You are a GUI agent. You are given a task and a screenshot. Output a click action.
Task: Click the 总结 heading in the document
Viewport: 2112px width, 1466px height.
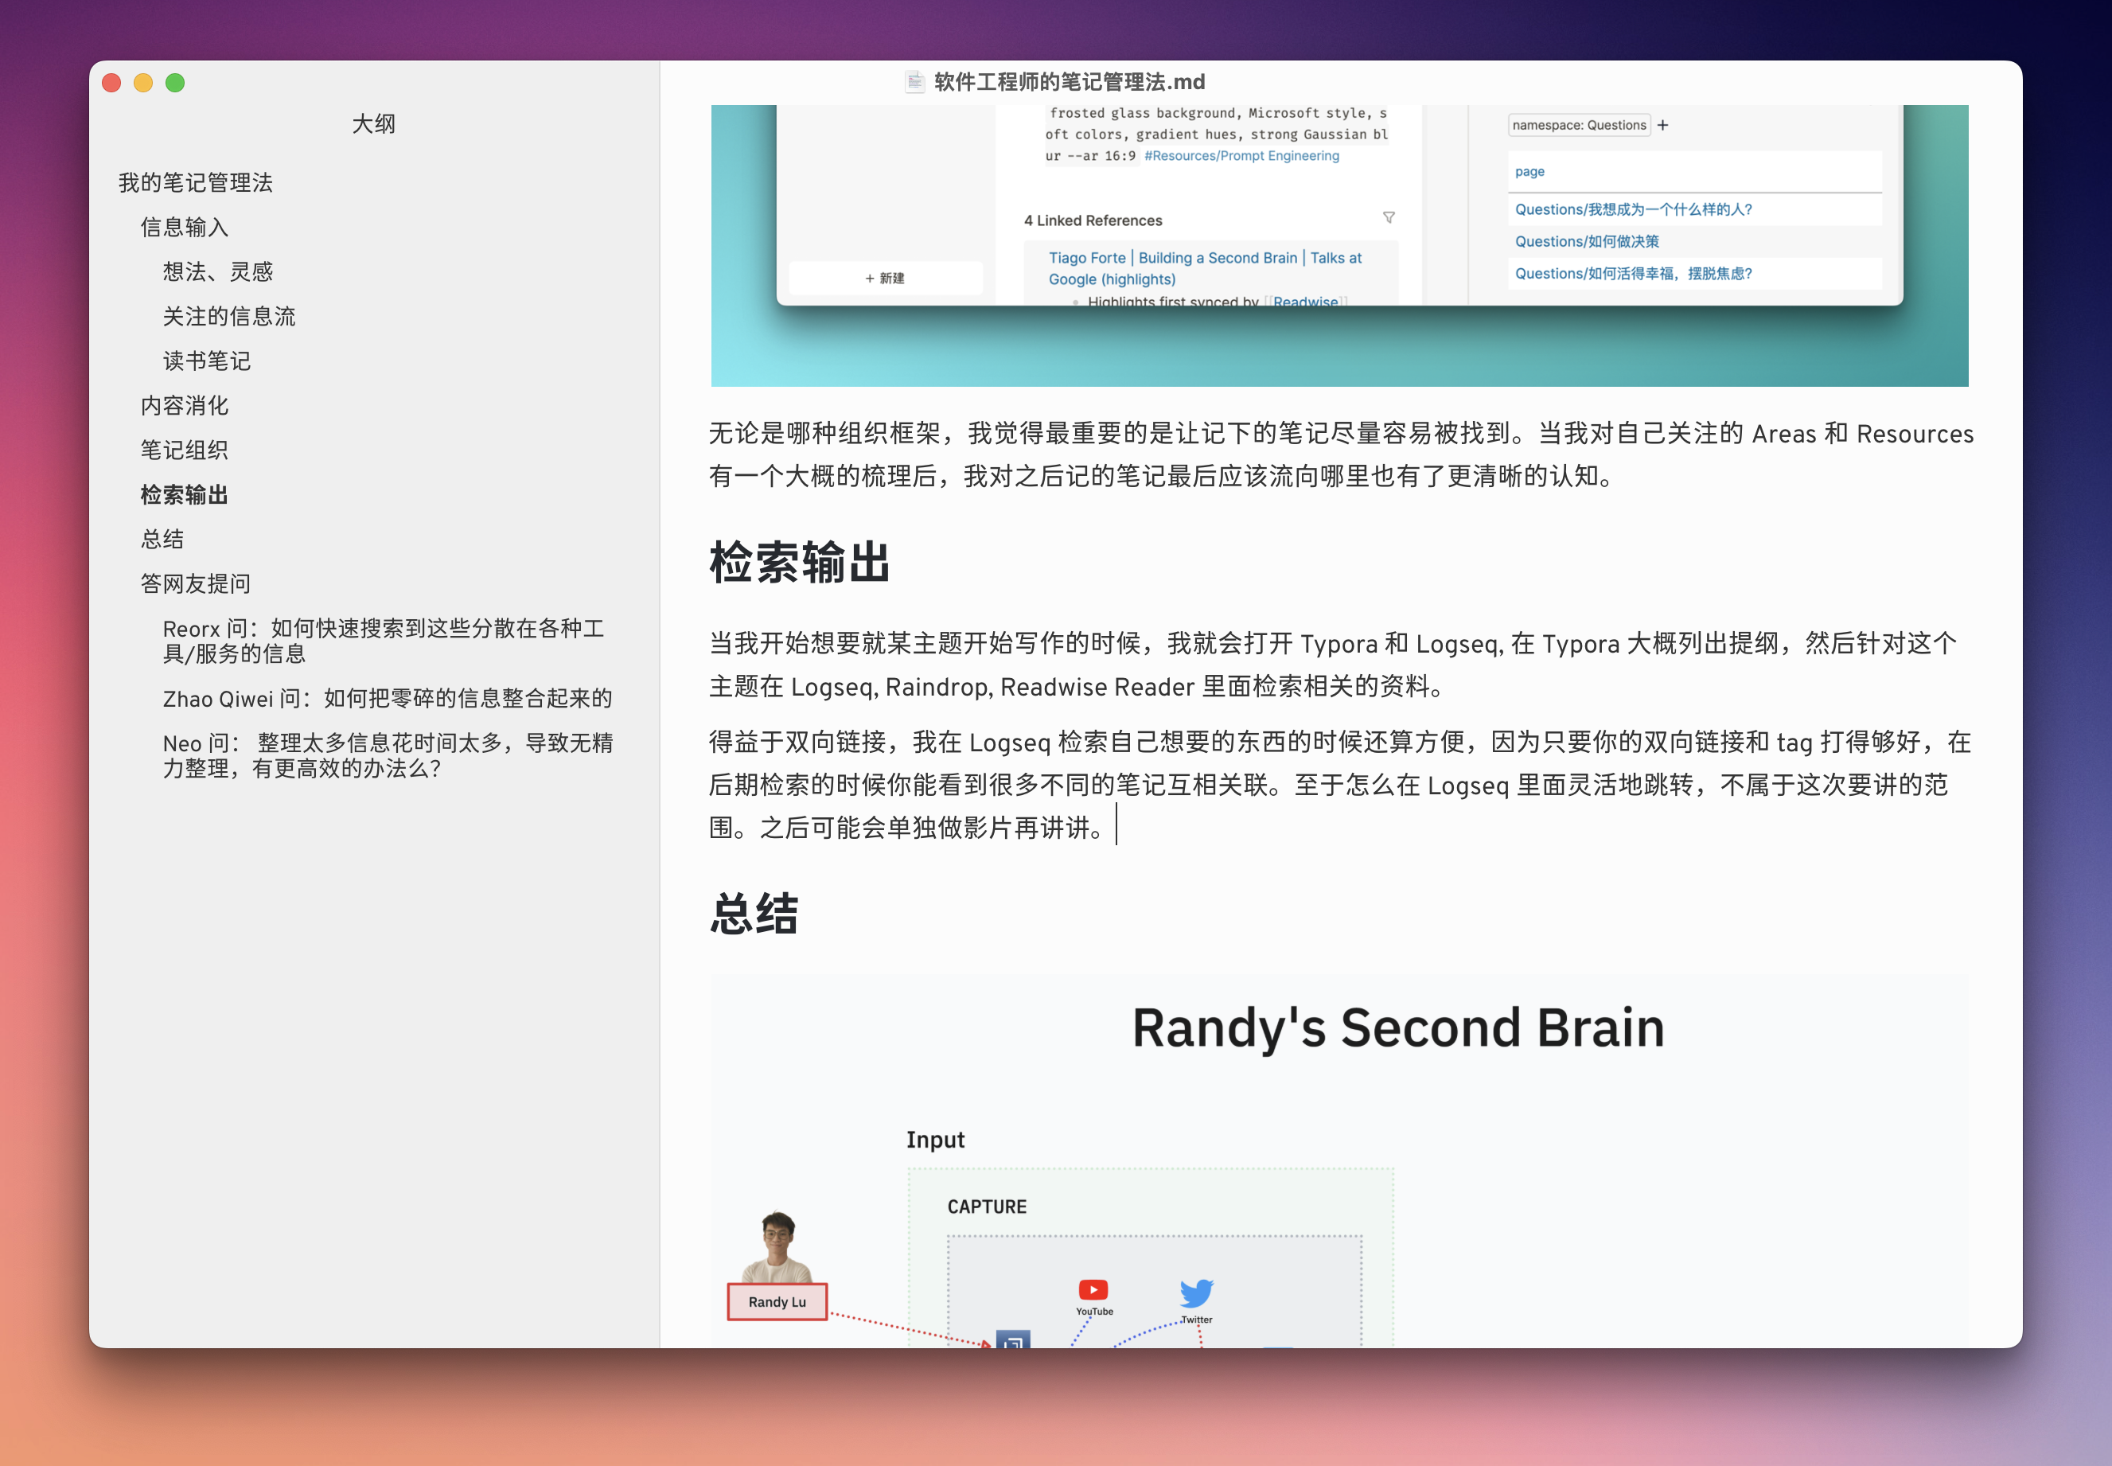754,914
